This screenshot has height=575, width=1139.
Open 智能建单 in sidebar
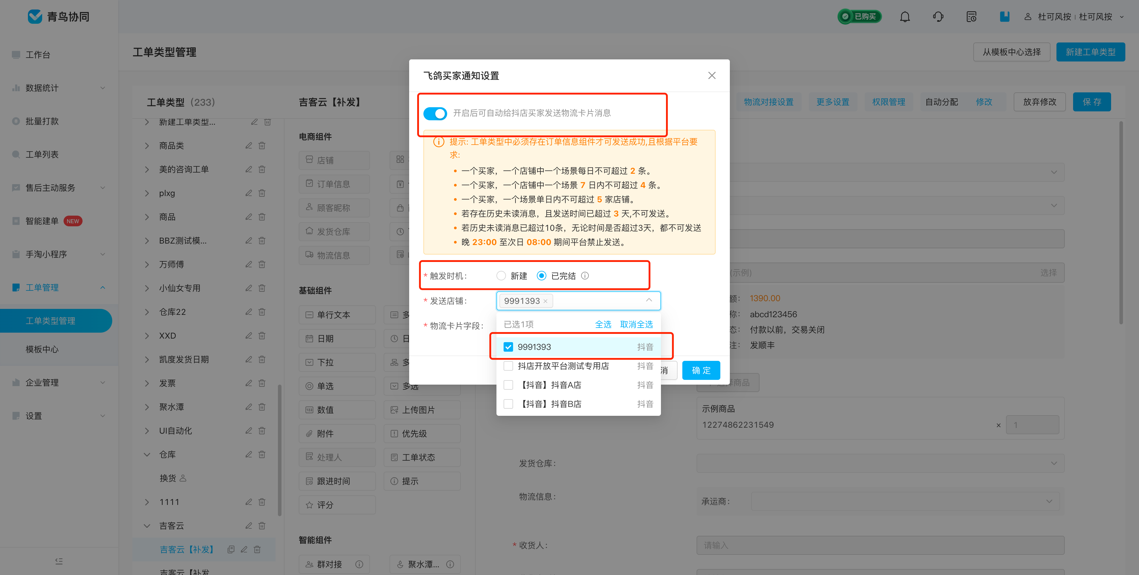click(42, 221)
